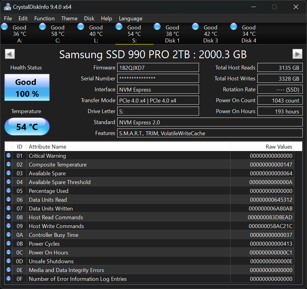
Task: Open the Theme menu
Action: pyautogui.click(x=69, y=18)
